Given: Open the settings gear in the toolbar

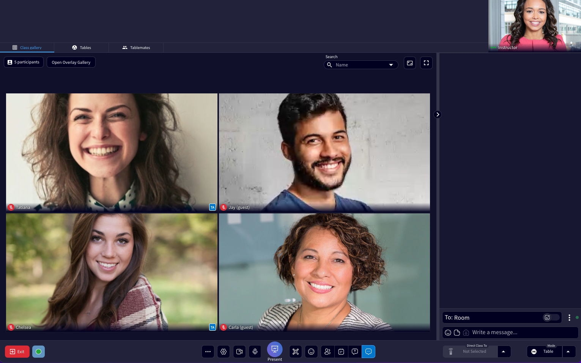Looking at the screenshot, I should (x=224, y=352).
